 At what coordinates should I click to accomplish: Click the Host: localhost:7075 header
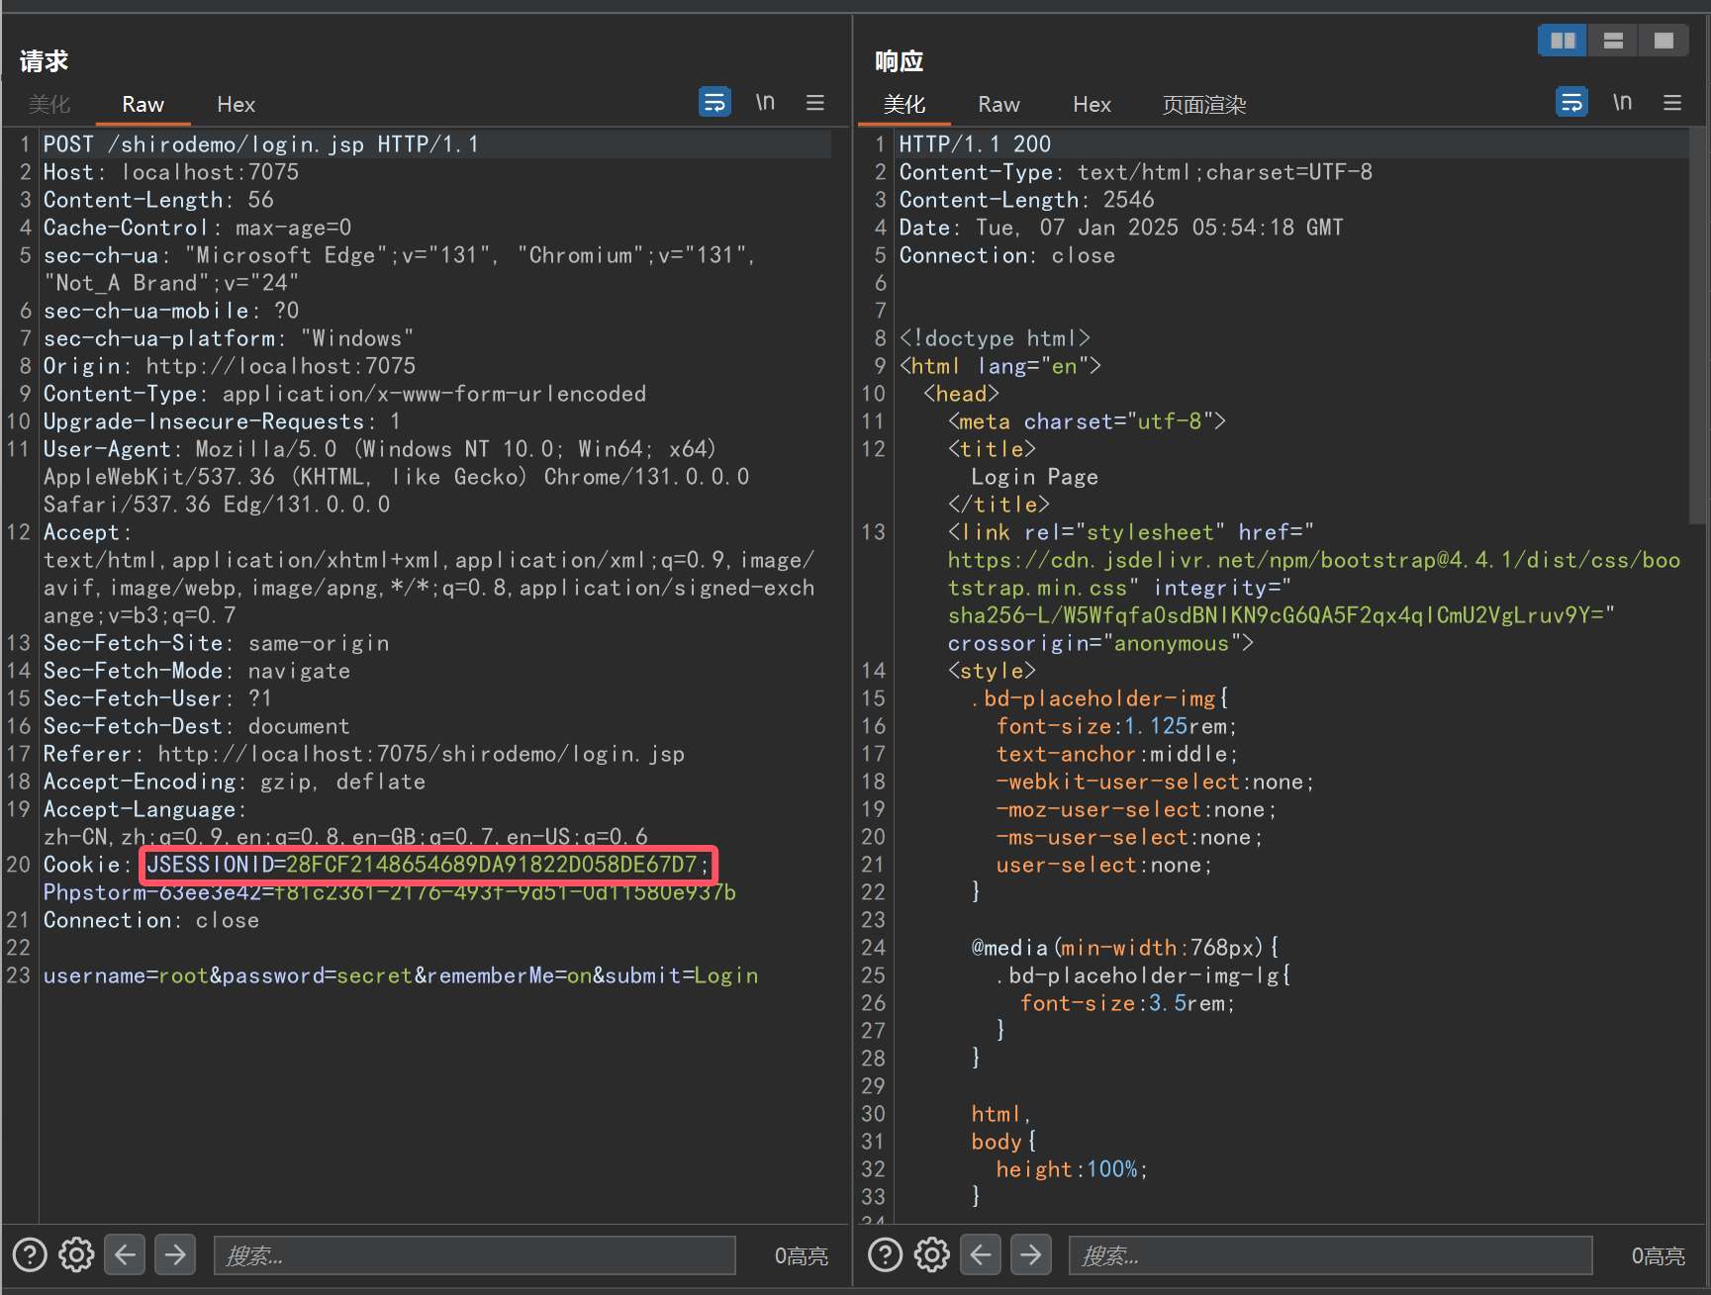(x=171, y=172)
